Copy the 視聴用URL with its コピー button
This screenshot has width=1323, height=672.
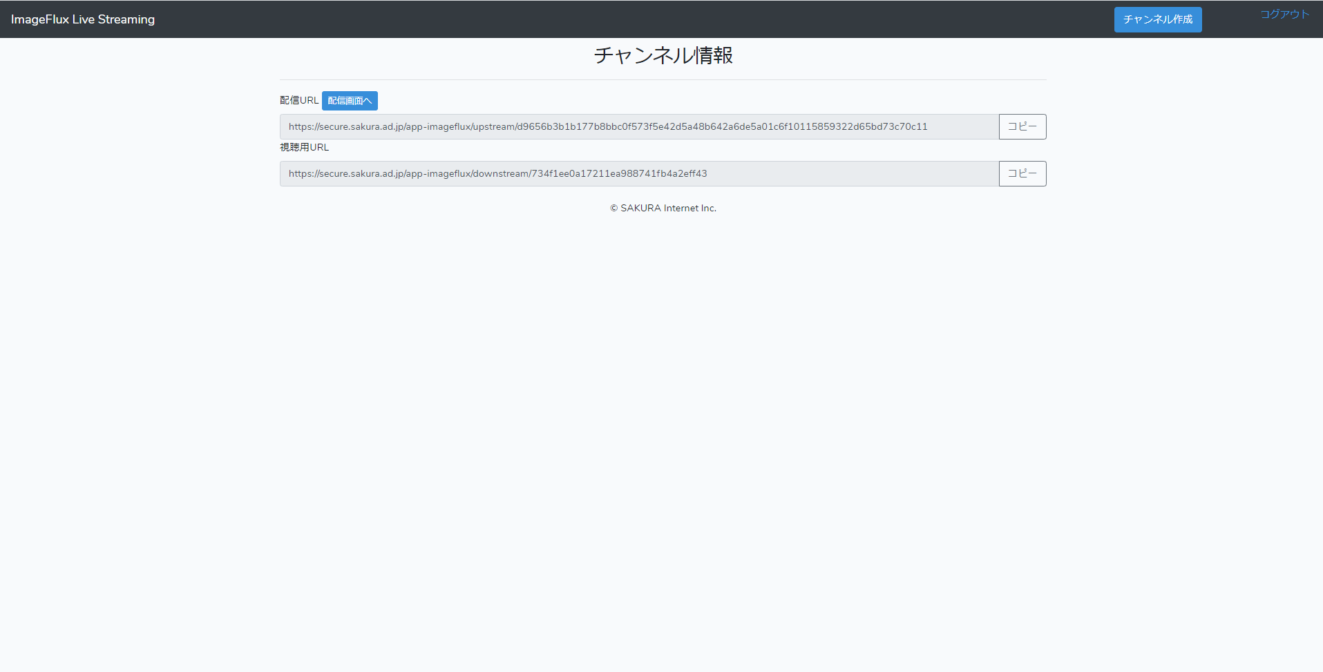tap(1022, 173)
